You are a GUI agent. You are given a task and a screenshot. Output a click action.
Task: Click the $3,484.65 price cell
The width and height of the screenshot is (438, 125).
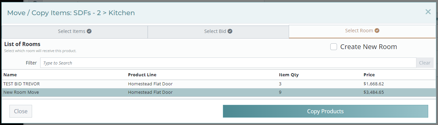tap(373, 92)
